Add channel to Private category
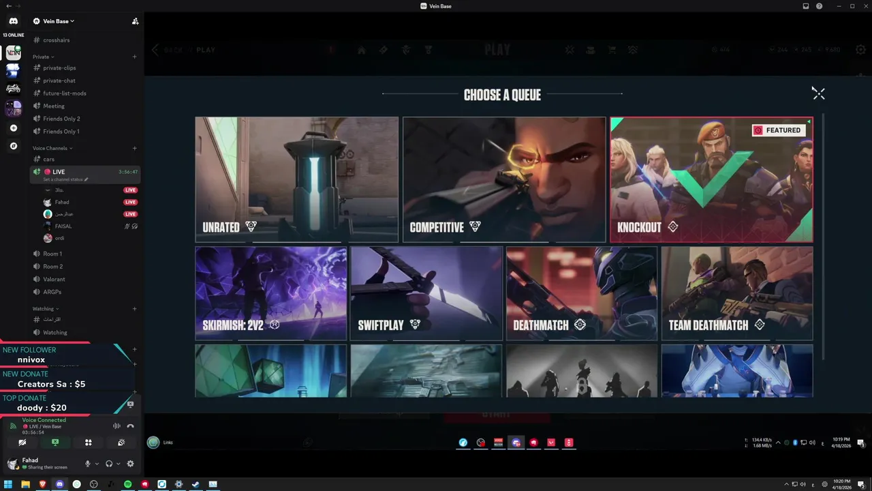Viewport: 872px width, 491px height. 134,57
